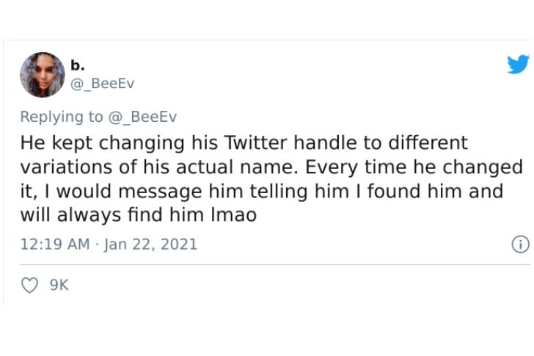The height and width of the screenshot is (356, 534).
Task: Click the phrase "variations of his actual name"
Action: pos(159,167)
